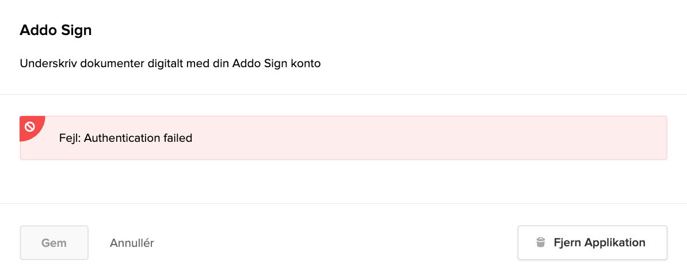Click the Annullér cancel link
The width and height of the screenshot is (687, 279).
pyautogui.click(x=132, y=243)
